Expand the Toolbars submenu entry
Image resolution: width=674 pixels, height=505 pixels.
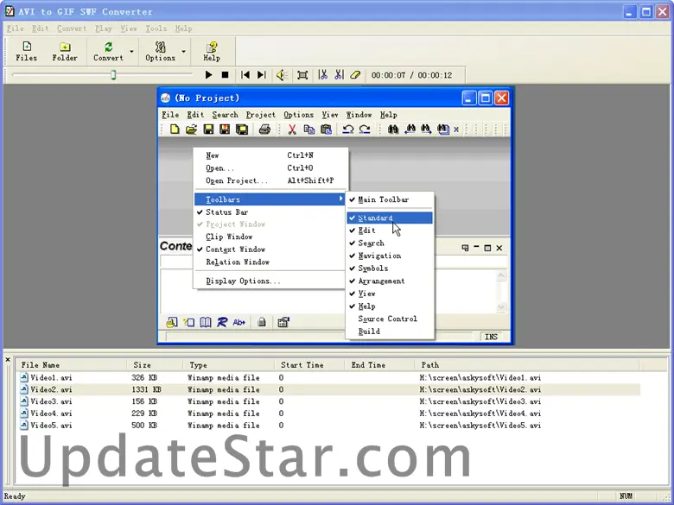pyautogui.click(x=270, y=199)
